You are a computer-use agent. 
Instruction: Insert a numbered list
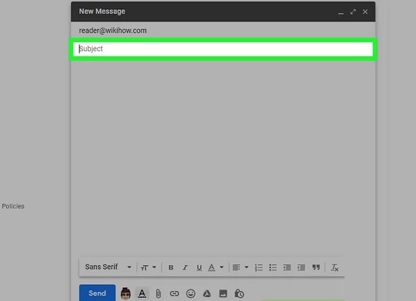pos(259,267)
